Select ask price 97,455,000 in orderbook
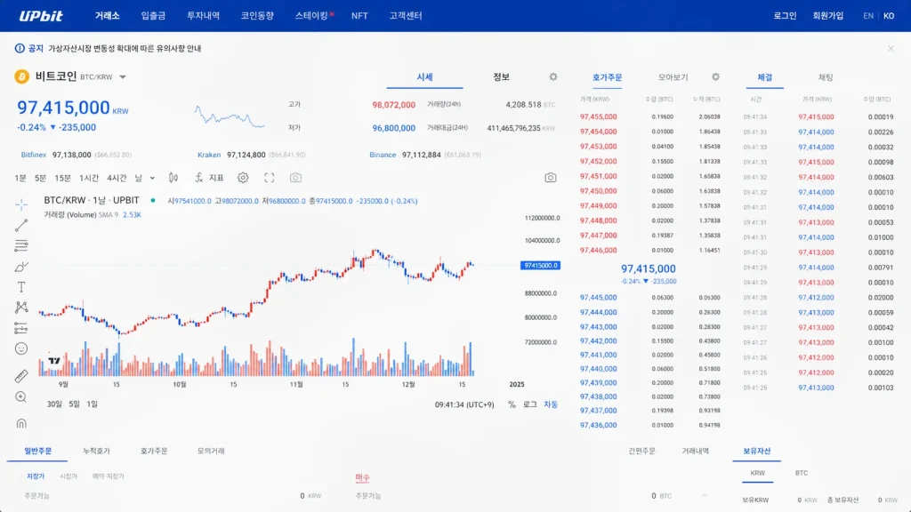Viewport: 911px width, 512px height. coord(599,116)
